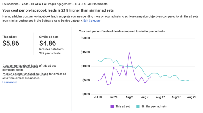Open the Learn more link
This screenshot has width=203, height=113.
[10, 82]
